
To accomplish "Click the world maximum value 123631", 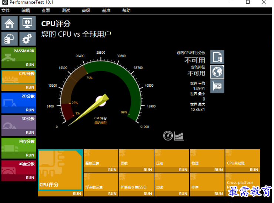I will pos(198,109).
